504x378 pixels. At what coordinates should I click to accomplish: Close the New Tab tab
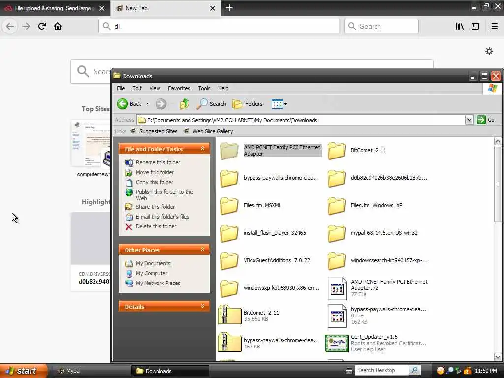(213, 8)
